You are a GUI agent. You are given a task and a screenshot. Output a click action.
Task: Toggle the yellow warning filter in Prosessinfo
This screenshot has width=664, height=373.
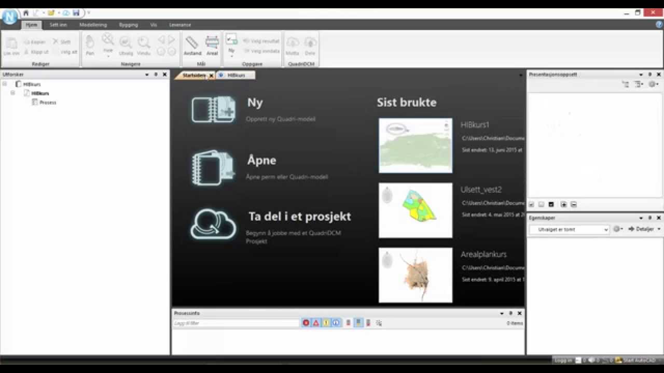326,323
